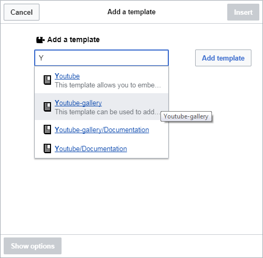Screen dimensions: 263x258
Task: Click the puzzle piece icon beside Add a template
Action: [41, 40]
